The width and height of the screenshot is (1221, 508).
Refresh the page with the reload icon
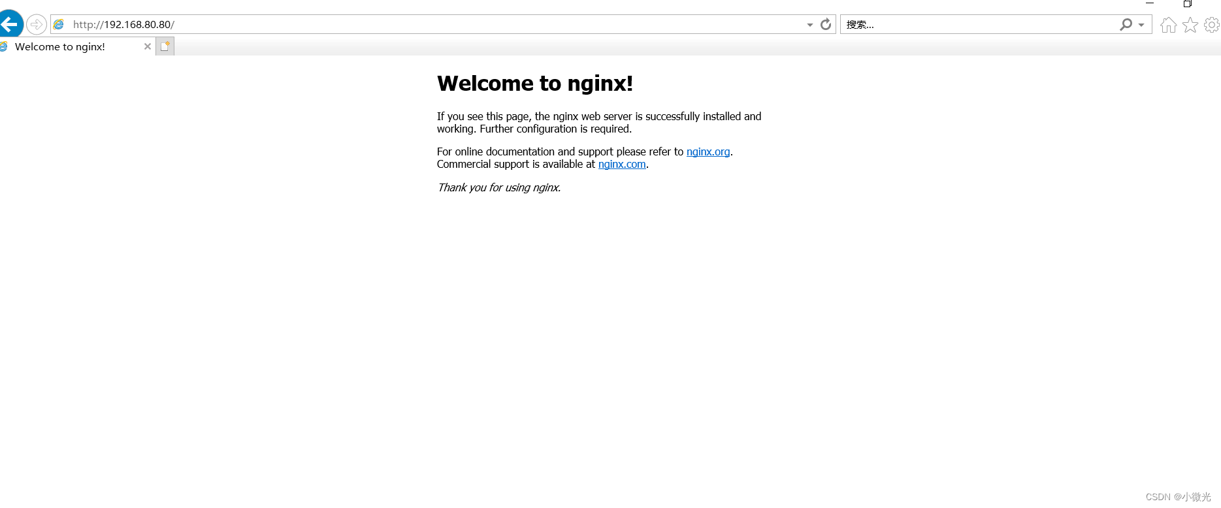coord(826,24)
